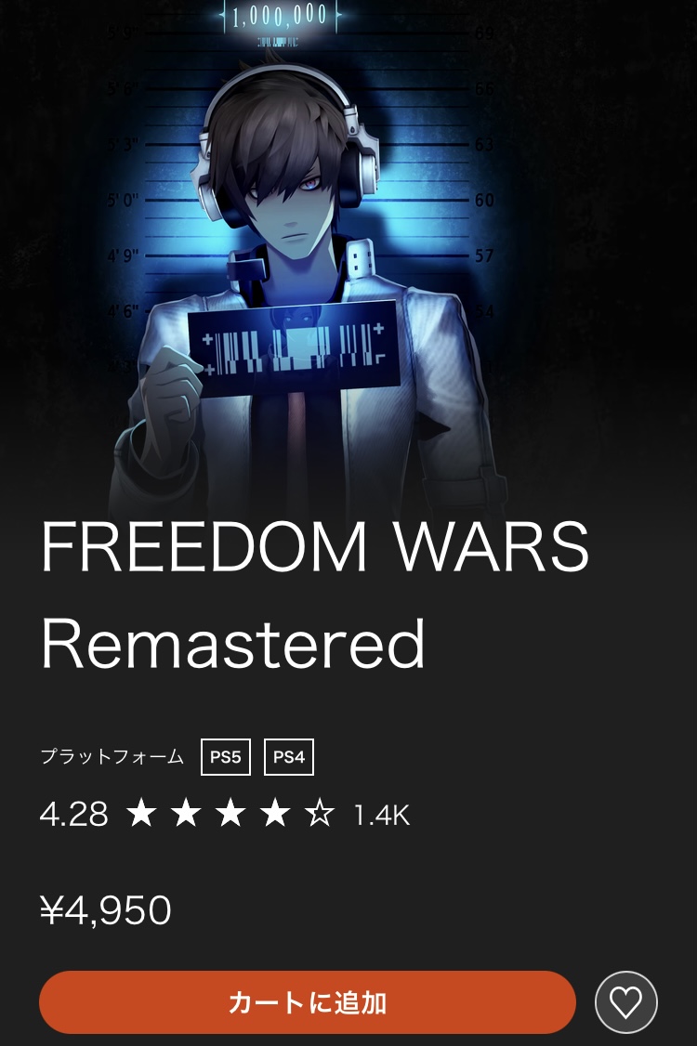Add FREEDOM WARS Remastered to wishlist heart
Screen dimensions: 697x1046
625,1002
